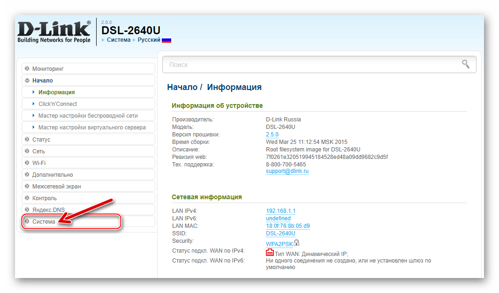Select the Информация submenu item
This screenshot has width=499, height=293.
tap(88, 92)
